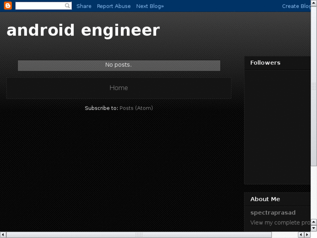The image size is (317, 238).
Task: Open spectraprasad profile link
Action: tap(273, 213)
